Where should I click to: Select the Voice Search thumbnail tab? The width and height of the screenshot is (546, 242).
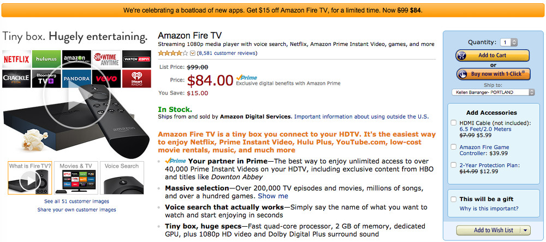pyautogui.click(x=121, y=178)
